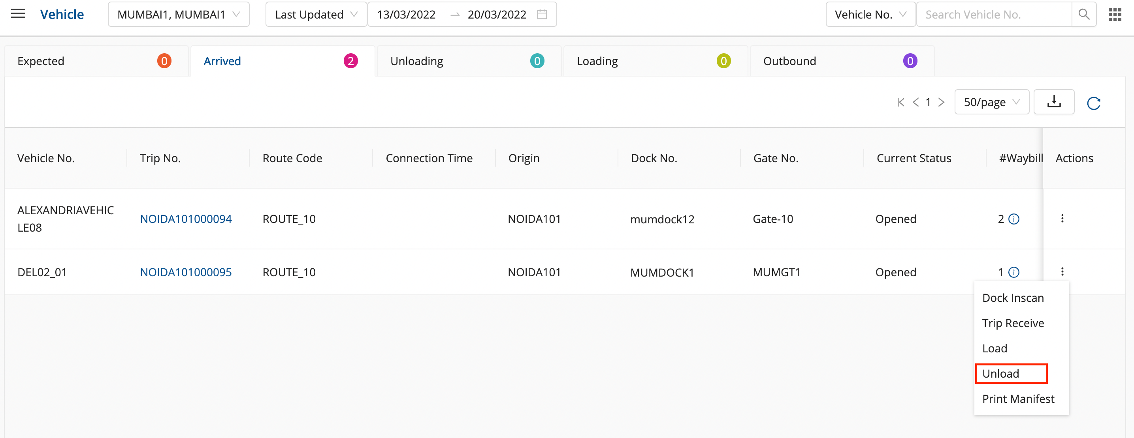Click the download export icon
The width and height of the screenshot is (1134, 438).
coord(1053,102)
